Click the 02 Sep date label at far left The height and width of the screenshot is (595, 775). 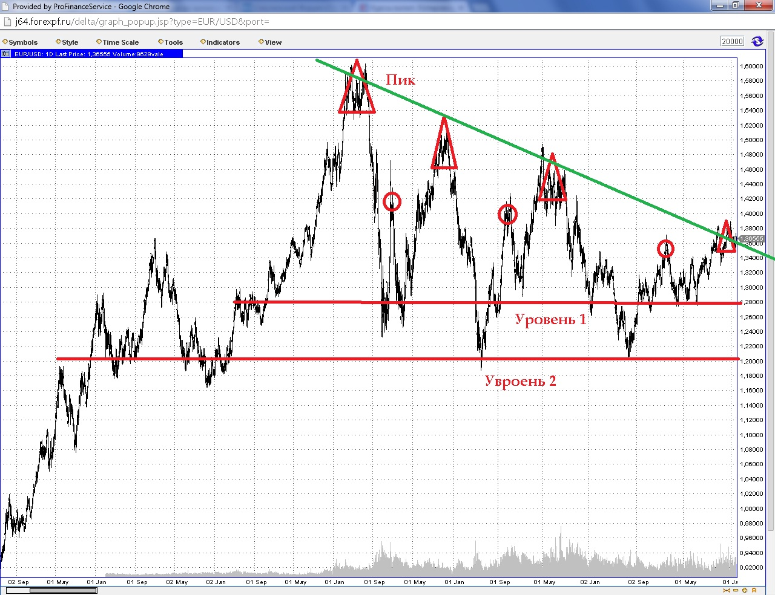click(x=18, y=582)
